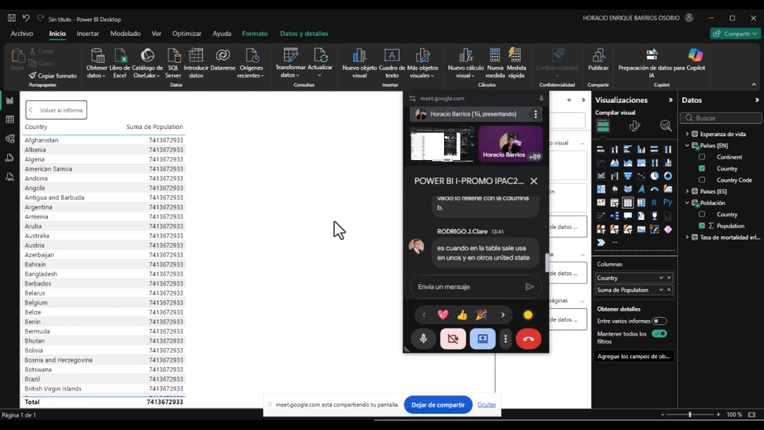
Task: End the Google Meet call
Action: [x=528, y=339]
